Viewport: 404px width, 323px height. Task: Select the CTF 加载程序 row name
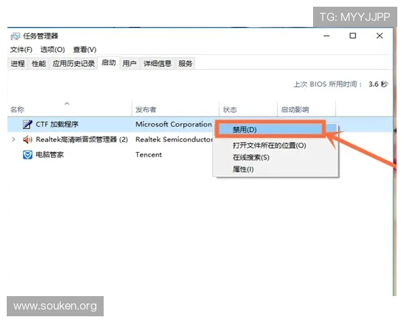57,124
